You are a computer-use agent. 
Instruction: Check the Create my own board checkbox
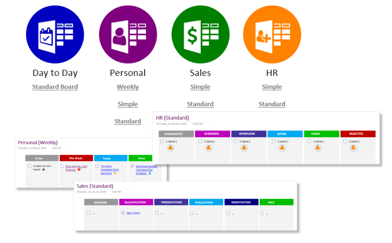[x=29, y=166]
